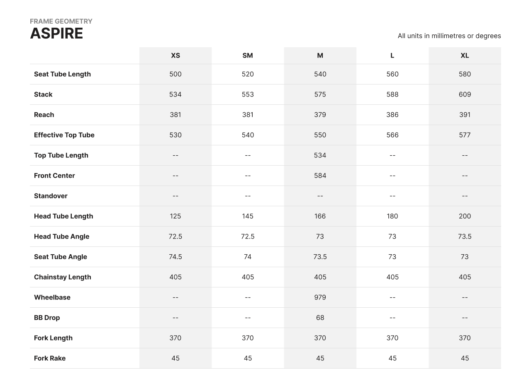This screenshot has height=386, width=531.
Task: Click the ASPIRE model title
Action: (56, 34)
